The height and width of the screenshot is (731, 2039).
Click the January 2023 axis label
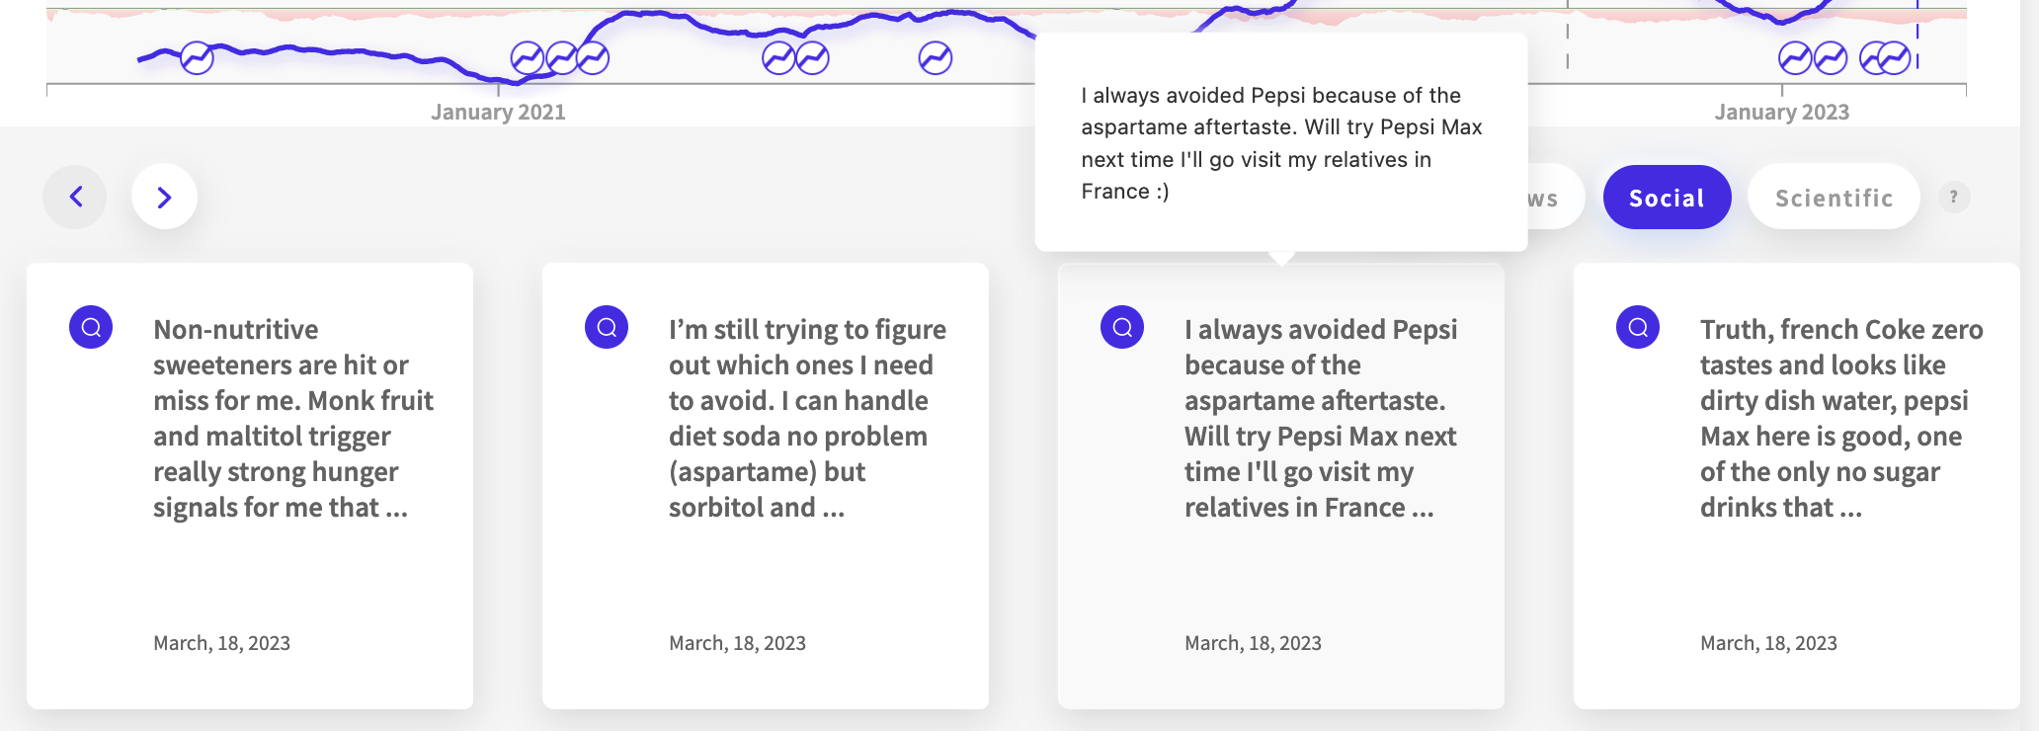1782,112
